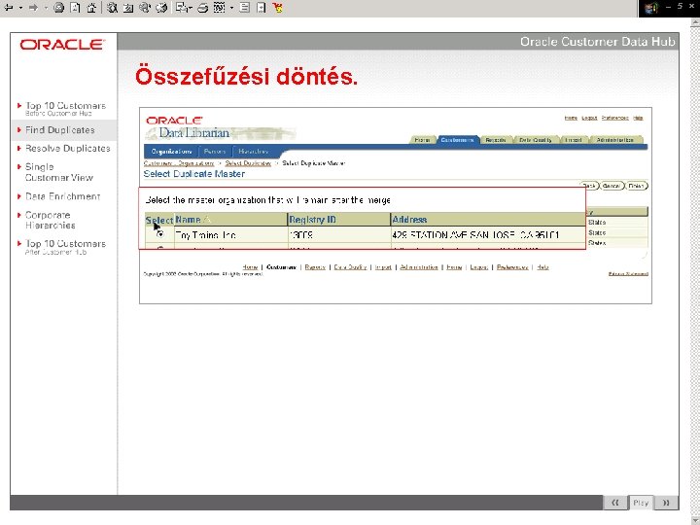
Task: Click the Play button in bottom bar
Action: point(641,503)
